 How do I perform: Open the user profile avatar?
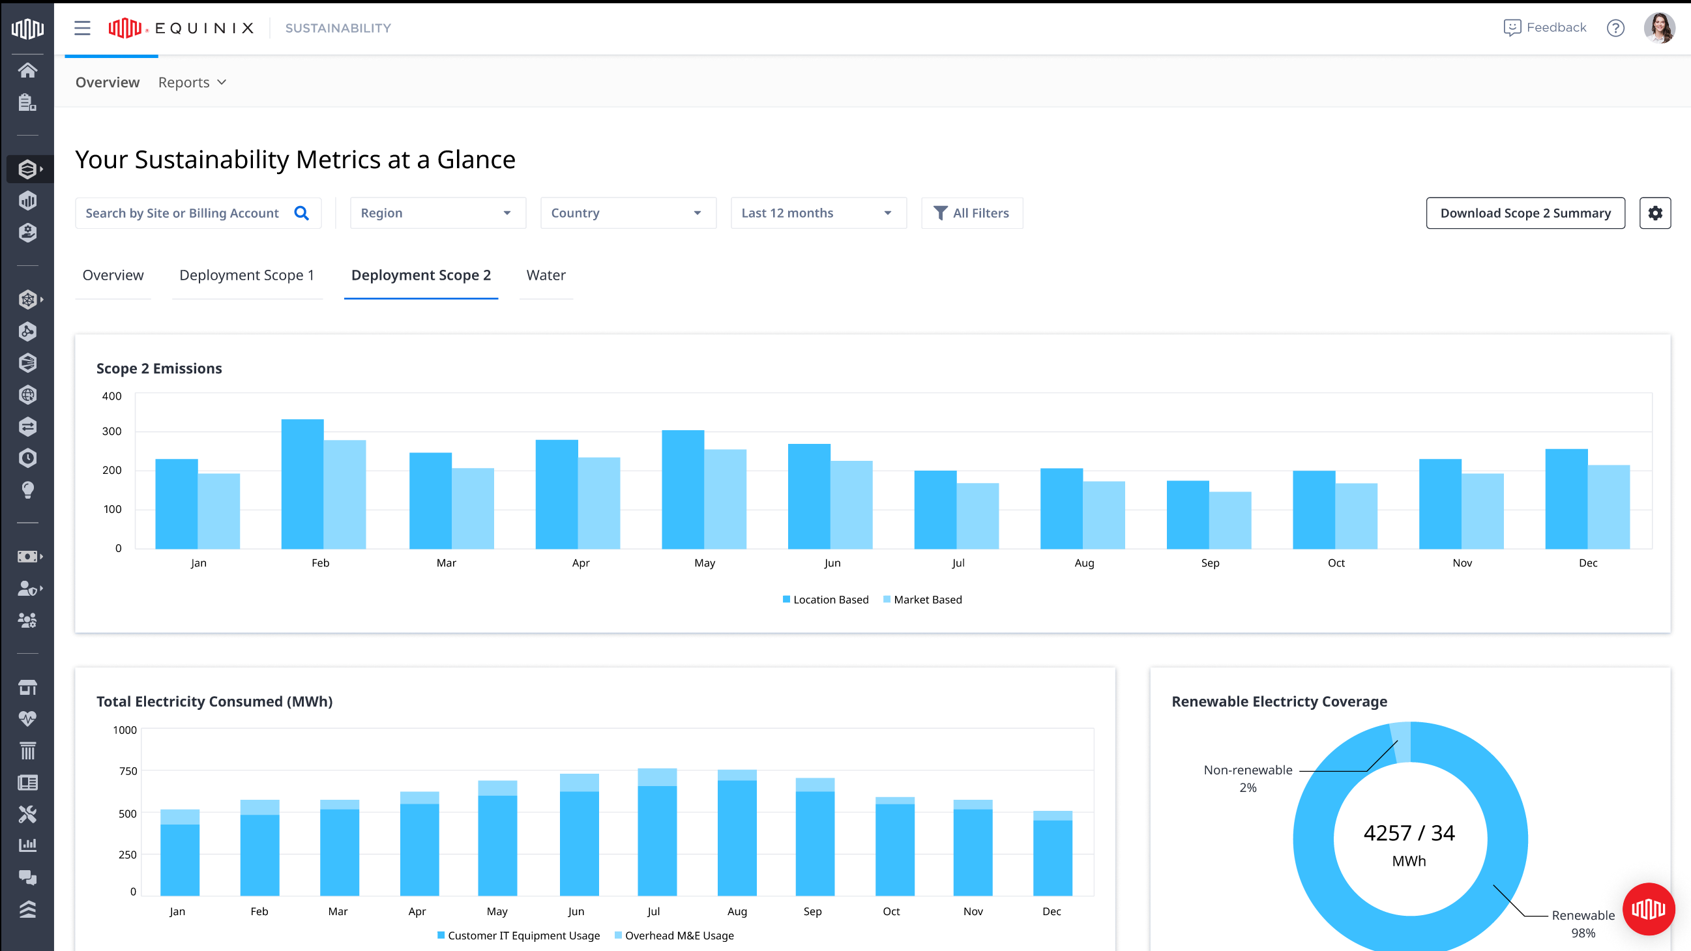click(1660, 27)
